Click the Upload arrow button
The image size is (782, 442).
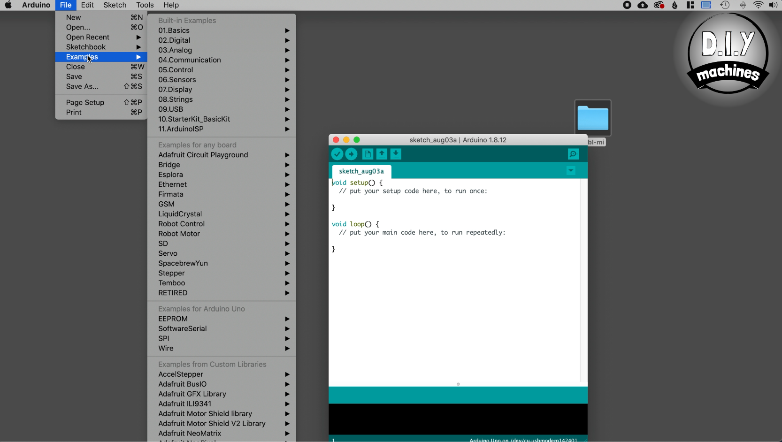click(351, 154)
